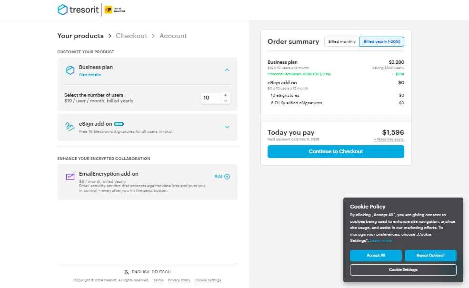Image resolution: width=469 pixels, height=288 pixels.
Task: Click the Next payment date text
Action: [x=293, y=139]
